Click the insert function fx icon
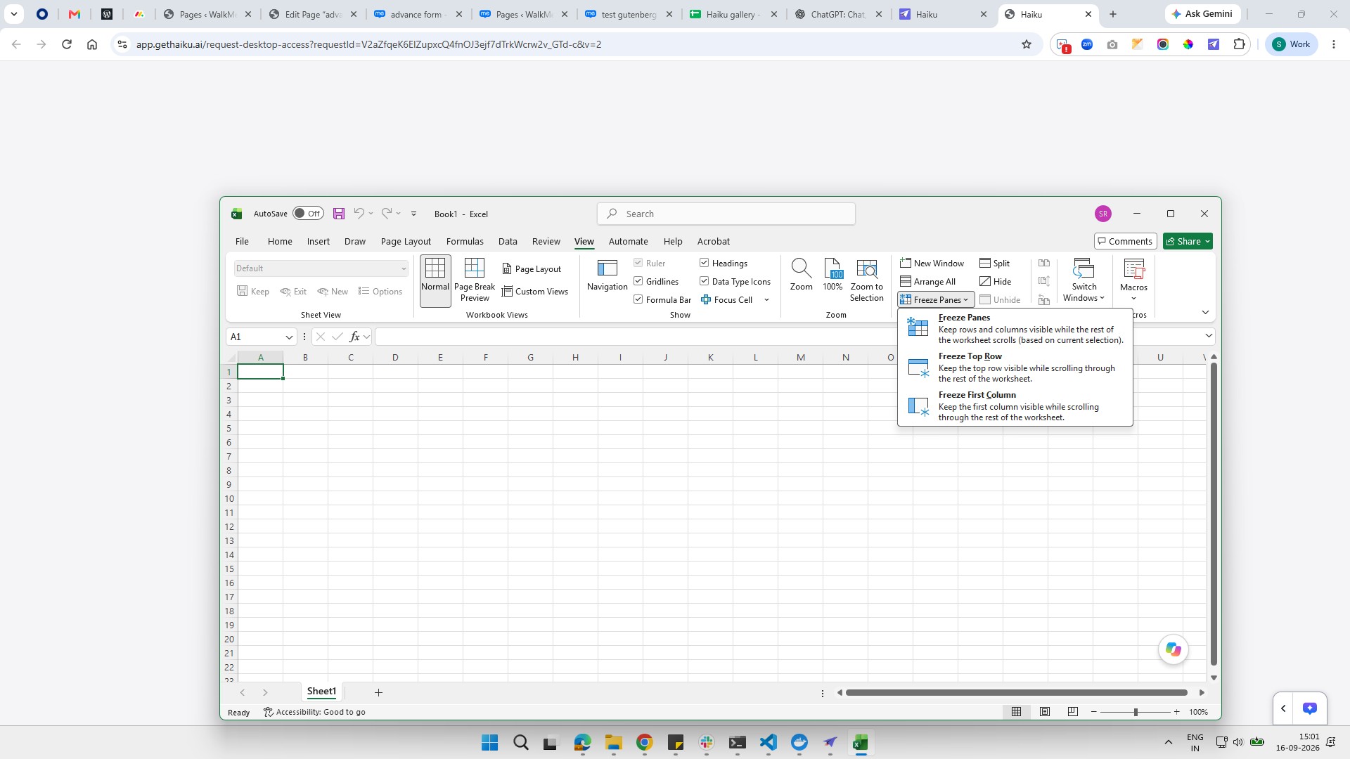 [355, 337]
